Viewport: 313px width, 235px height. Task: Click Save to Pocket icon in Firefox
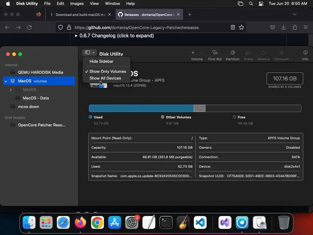tap(272, 27)
